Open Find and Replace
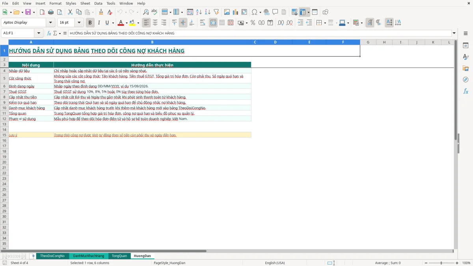This screenshot has width=473, height=266. (146, 12)
